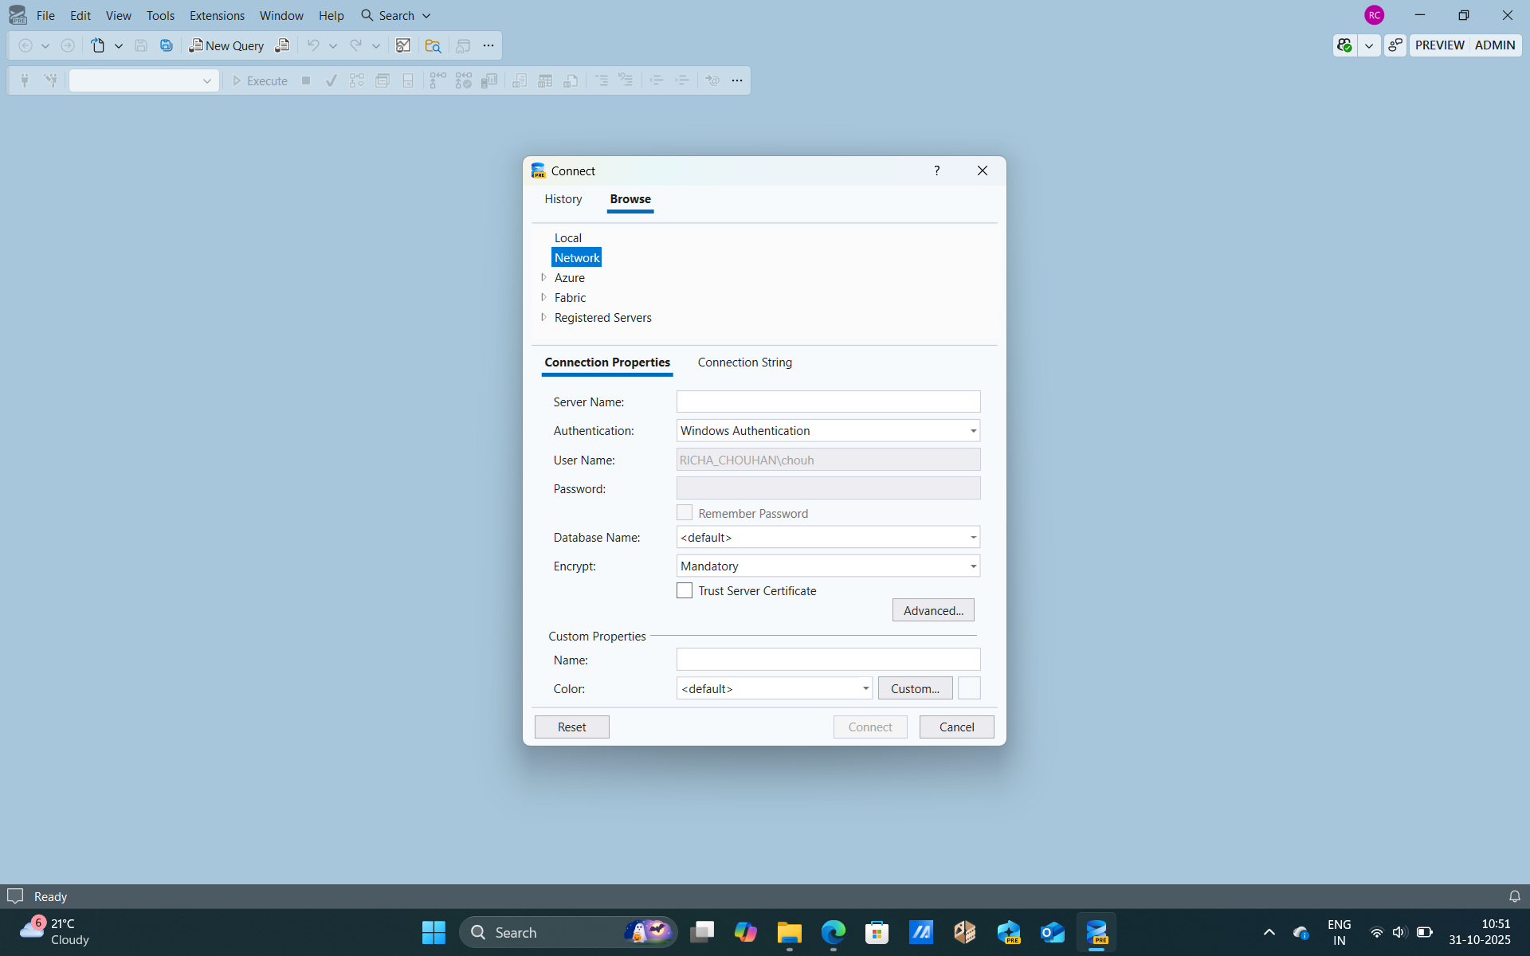Click the Find in Files folder icon
Viewport: 1530px width, 956px height.
(x=433, y=45)
